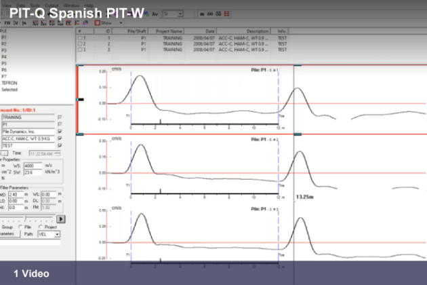Click the green-blue icon left of Av
This screenshot has height=285, width=427.
pyautogui.click(x=147, y=14)
